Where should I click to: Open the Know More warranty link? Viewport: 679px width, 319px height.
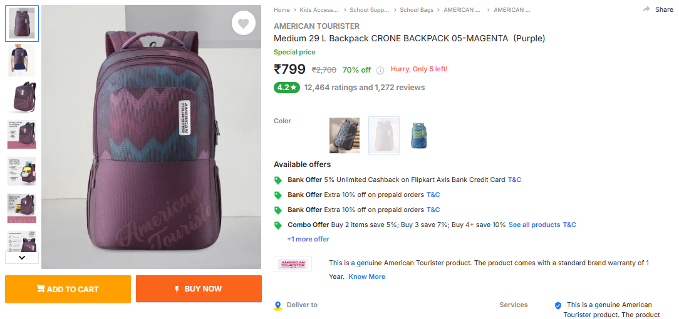point(367,276)
